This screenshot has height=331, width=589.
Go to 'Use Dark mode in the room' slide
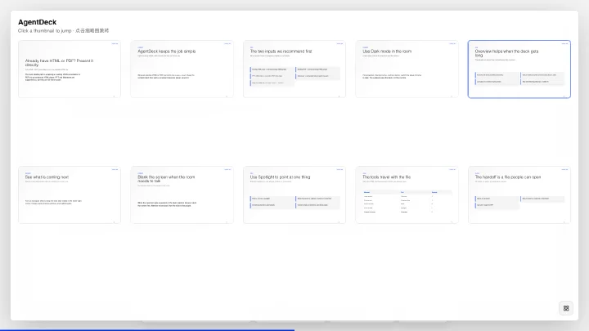(x=407, y=69)
